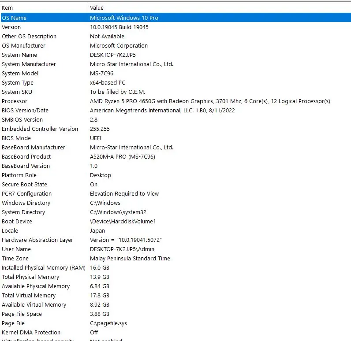The height and width of the screenshot is (341, 351).
Task: Select the BaseBoard Manufacturer row
Action: point(175,147)
